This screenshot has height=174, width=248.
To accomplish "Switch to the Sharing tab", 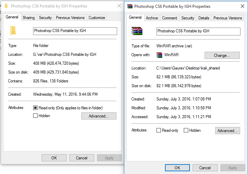I will tap(29, 18).
